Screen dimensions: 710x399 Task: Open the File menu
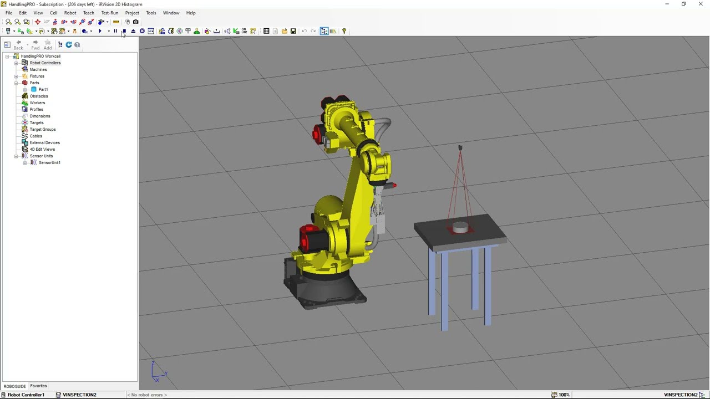[9, 13]
